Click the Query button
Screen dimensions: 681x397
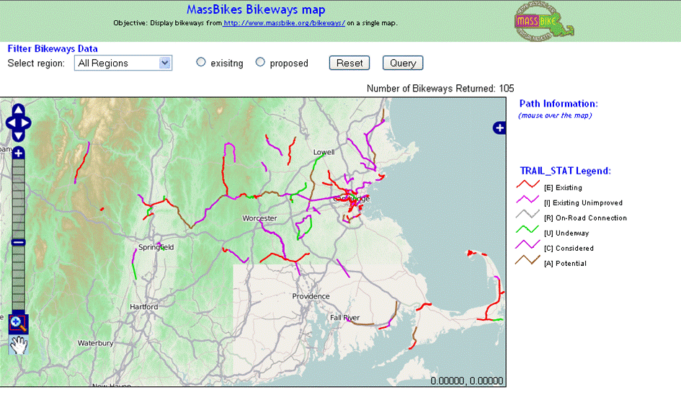tap(403, 63)
